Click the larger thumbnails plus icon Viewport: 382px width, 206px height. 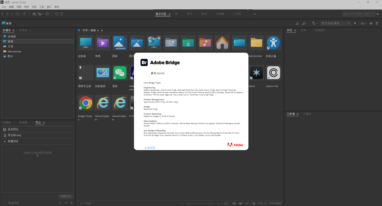point(219,203)
